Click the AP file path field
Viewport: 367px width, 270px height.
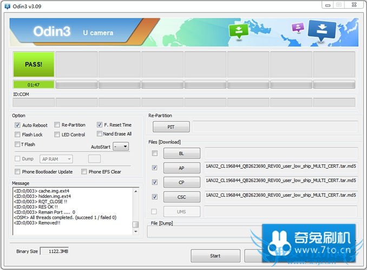(281, 168)
